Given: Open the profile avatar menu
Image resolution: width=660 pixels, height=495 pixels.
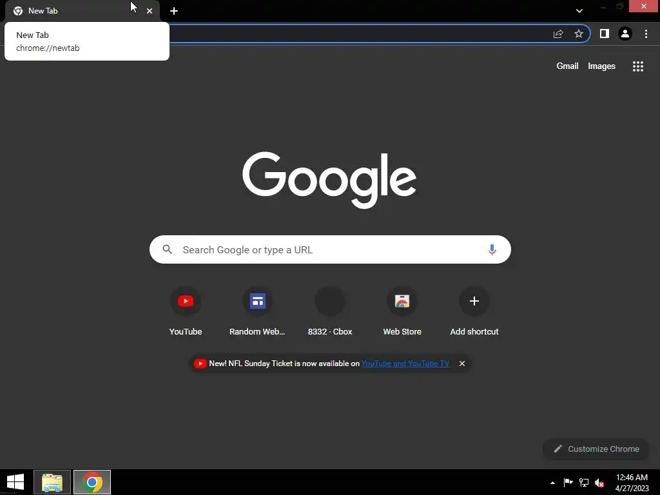Looking at the screenshot, I should [625, 34].
